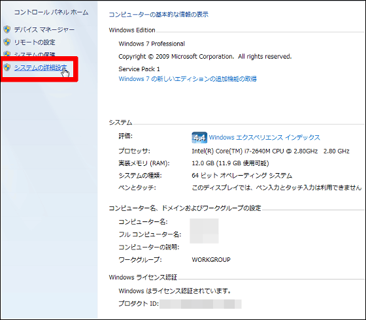
Task: Click the 4.4 rating score badge
Action: pos(199,138)
